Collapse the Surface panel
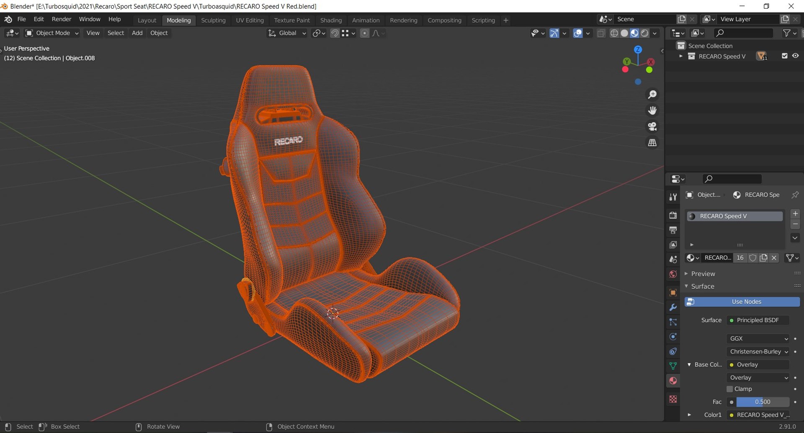The width and height of the screenshot is (804, 433). 702,286
